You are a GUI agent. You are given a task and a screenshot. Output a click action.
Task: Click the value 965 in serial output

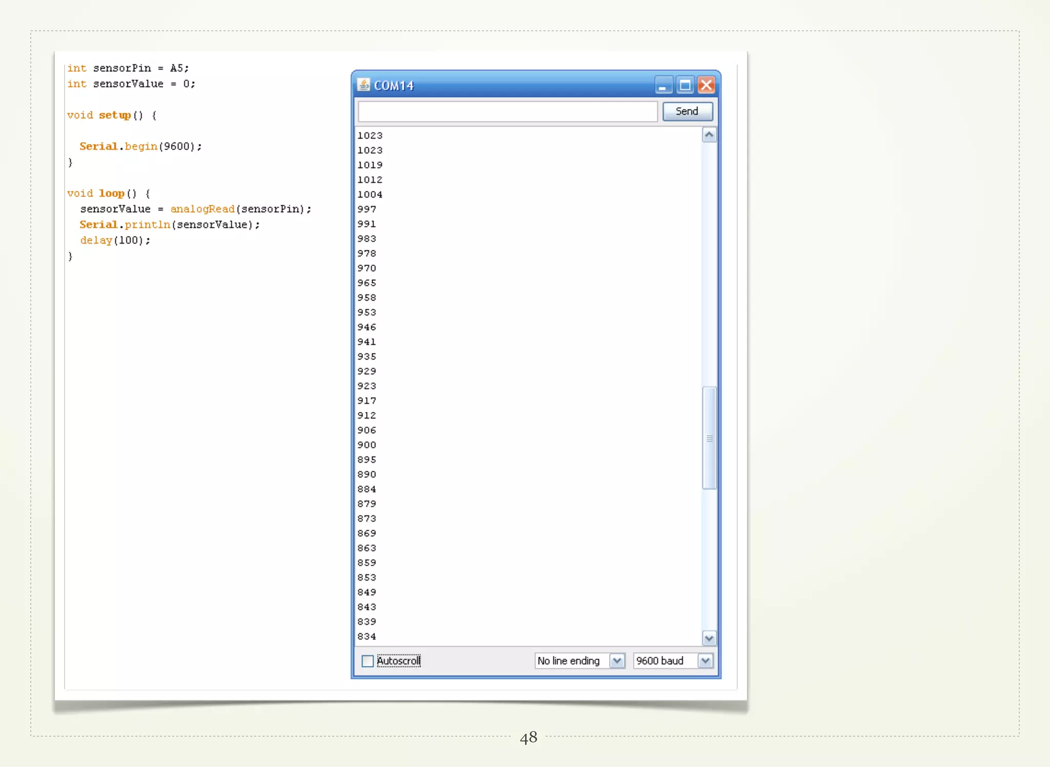(x=367, y=283)
